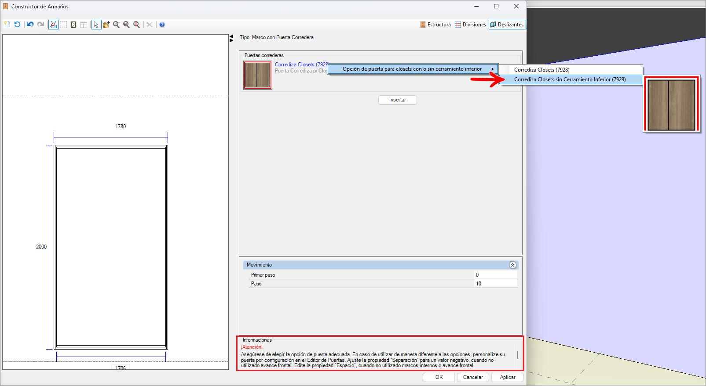The width and height of the screenshot is (706, 386).
Task: Choose Corrediza Closets sin Cerramiento Inferior (7929)
Action: click(571, 79)
